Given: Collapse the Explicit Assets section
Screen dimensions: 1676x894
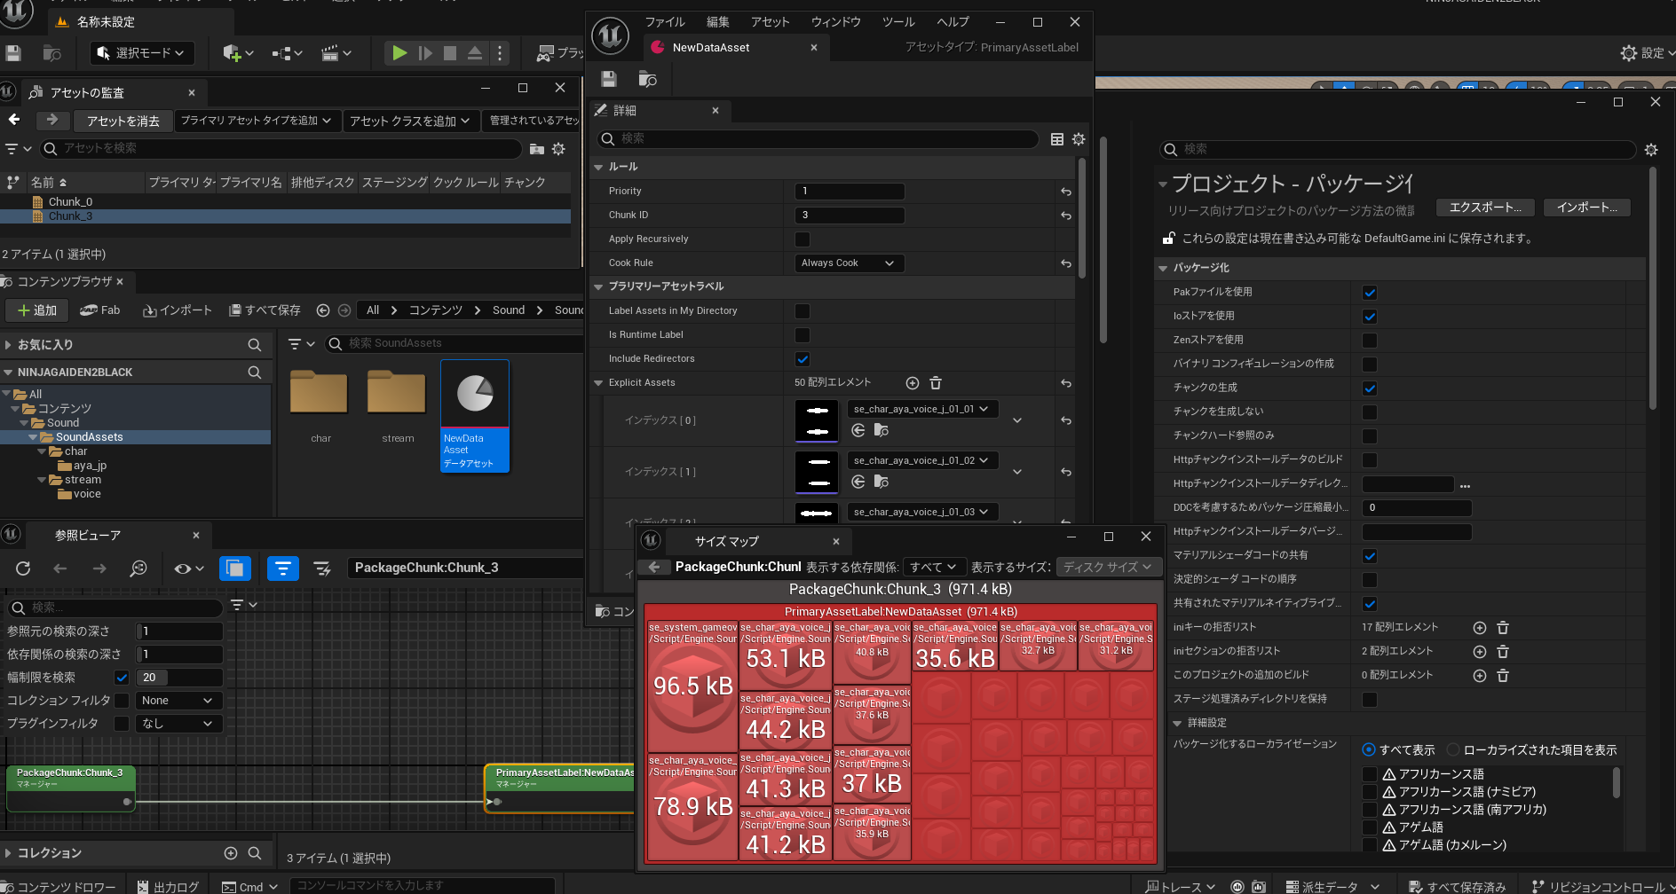Looking at the screenshot, I should 598,383.
